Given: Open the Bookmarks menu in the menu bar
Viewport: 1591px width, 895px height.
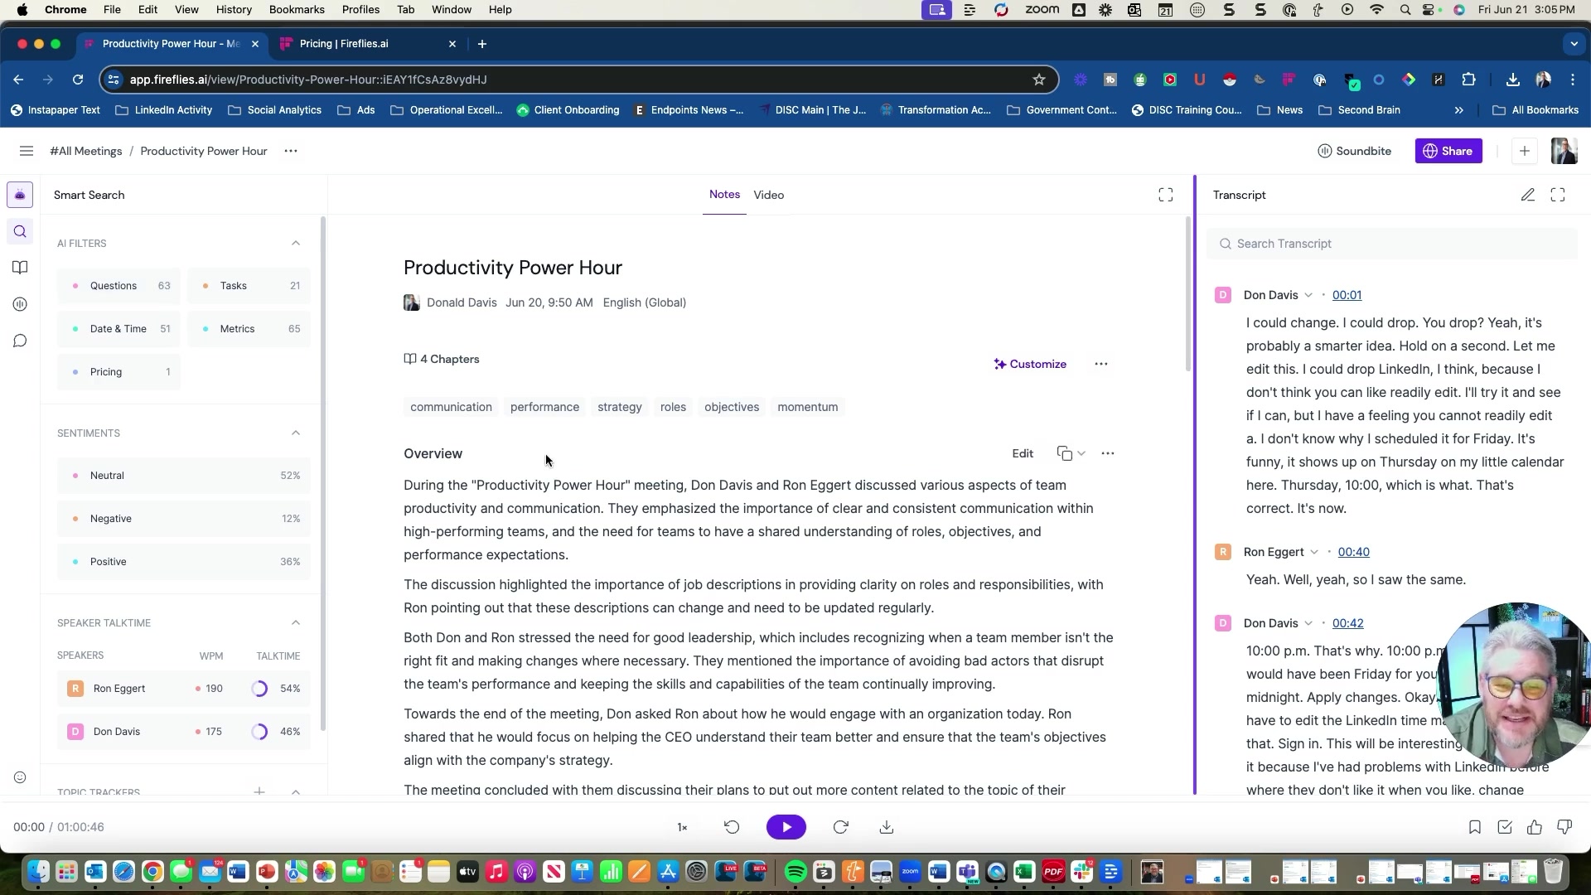Looking at the screenshot, I should (x=297, y=9).
